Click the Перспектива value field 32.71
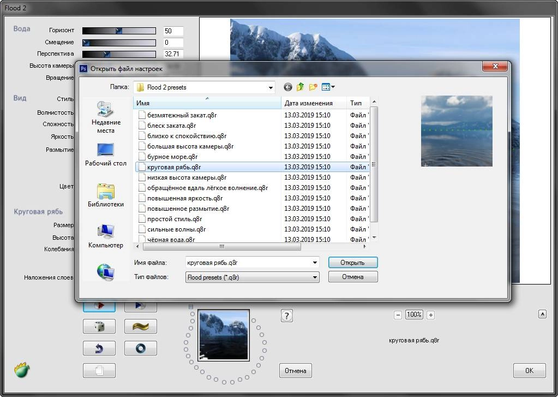Viewport: 558px width, 397px height. (173, 54)
